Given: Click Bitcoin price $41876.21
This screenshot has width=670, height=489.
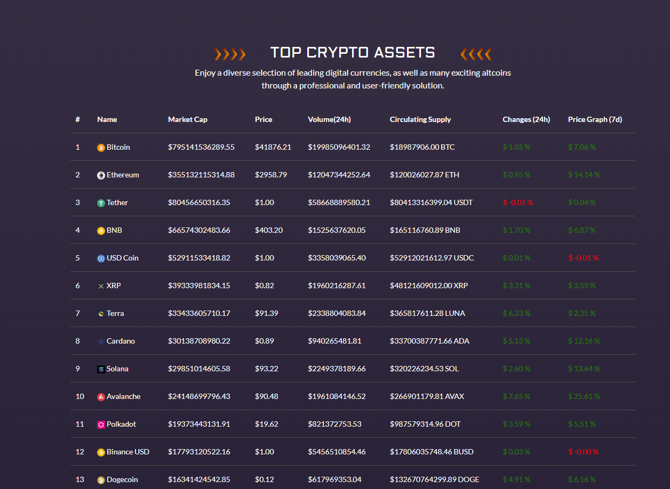Looking at the screenshot, I should 273,147.
